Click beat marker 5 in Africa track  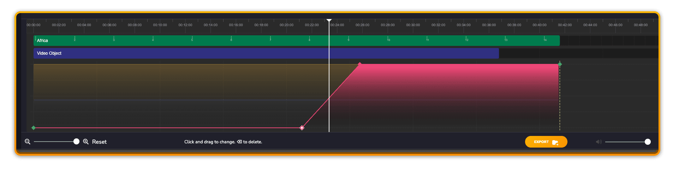192,38
